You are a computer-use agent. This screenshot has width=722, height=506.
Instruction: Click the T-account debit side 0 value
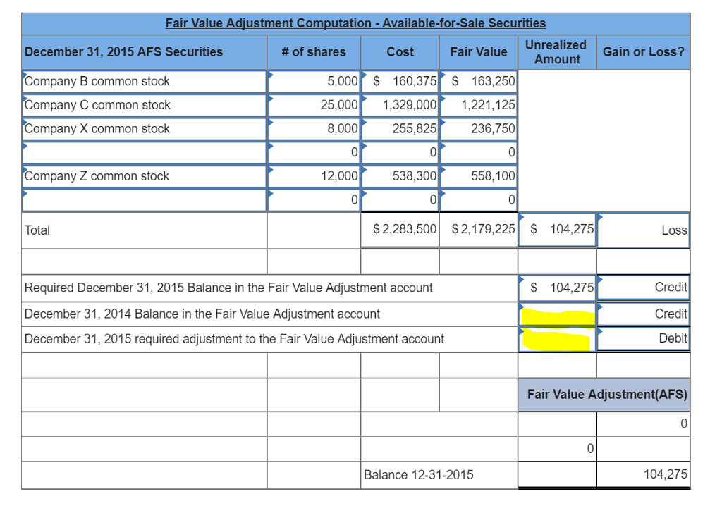(590, 448)
